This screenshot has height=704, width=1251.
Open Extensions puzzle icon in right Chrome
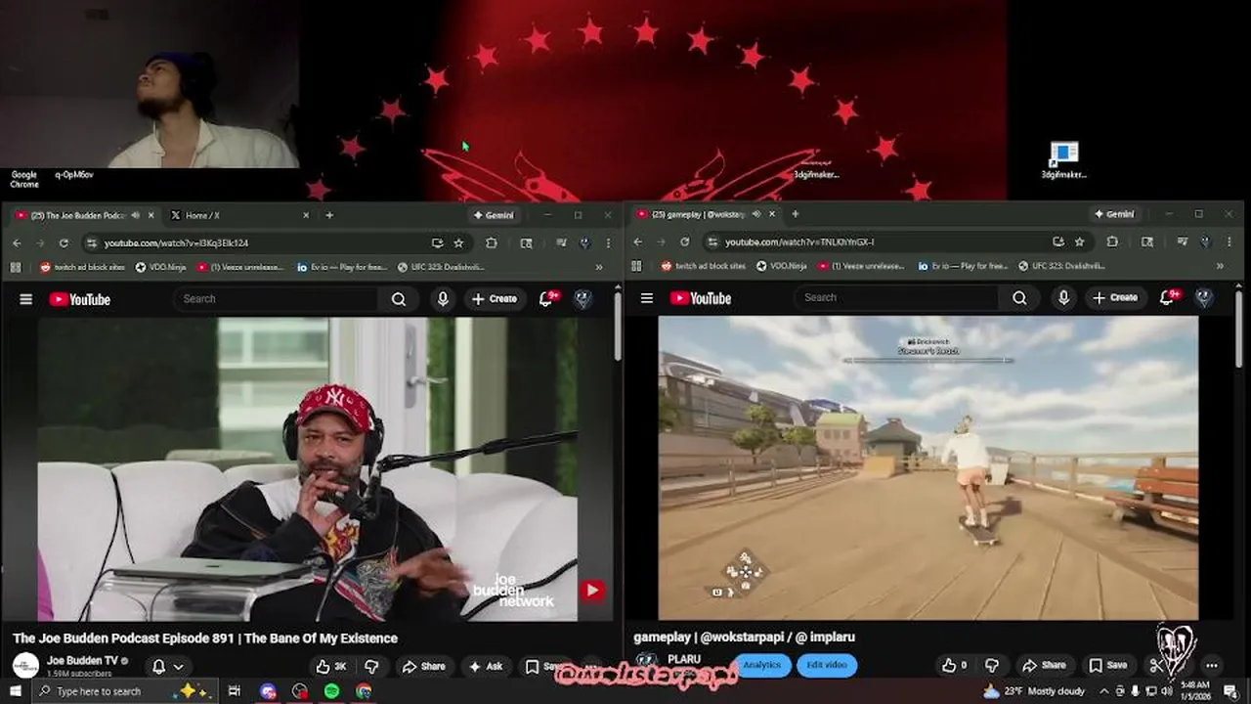coord(1112,242)
